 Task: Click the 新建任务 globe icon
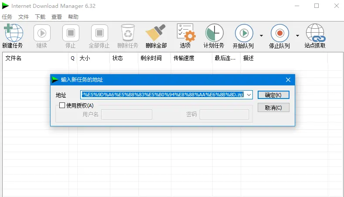click(x=13, y=33)
